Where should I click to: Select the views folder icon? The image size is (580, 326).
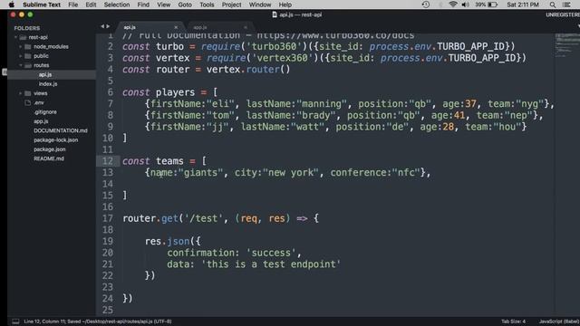[28, 93]
